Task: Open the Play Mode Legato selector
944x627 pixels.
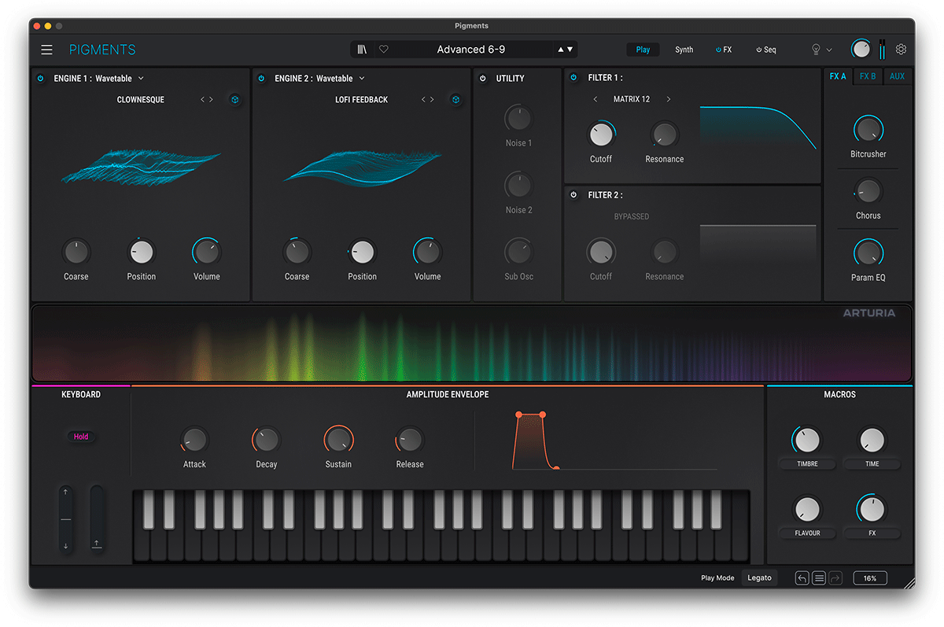Action: click(759, 578)
